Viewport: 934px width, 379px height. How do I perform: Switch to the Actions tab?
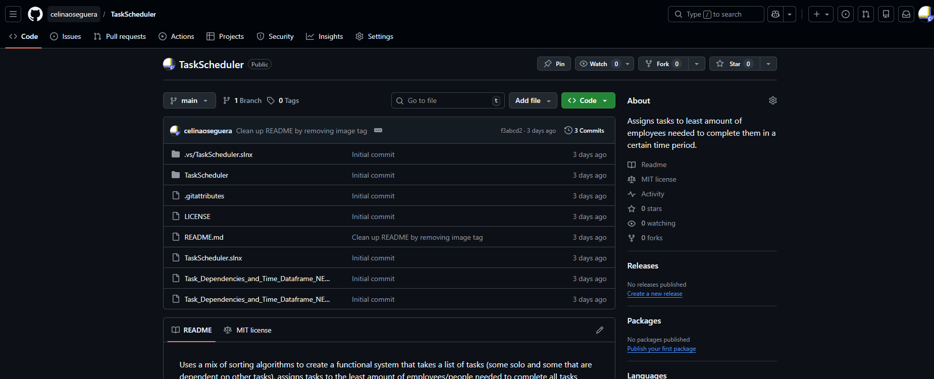point(176,36)
